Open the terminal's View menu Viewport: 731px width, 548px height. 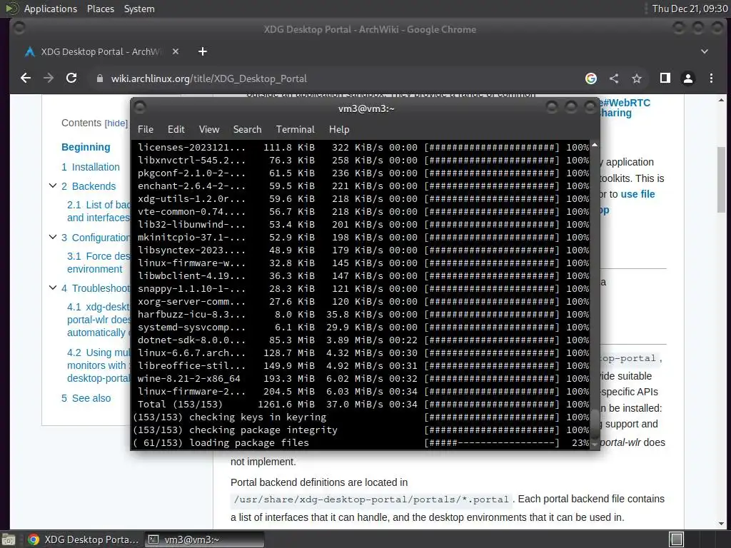[x=209, y=130]
